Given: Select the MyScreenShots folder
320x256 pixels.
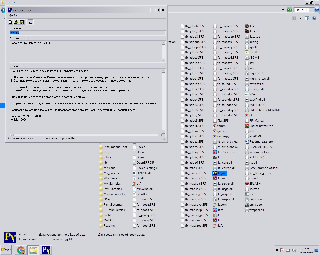Looking at the screenshot, I should click(x=112, y=194).
